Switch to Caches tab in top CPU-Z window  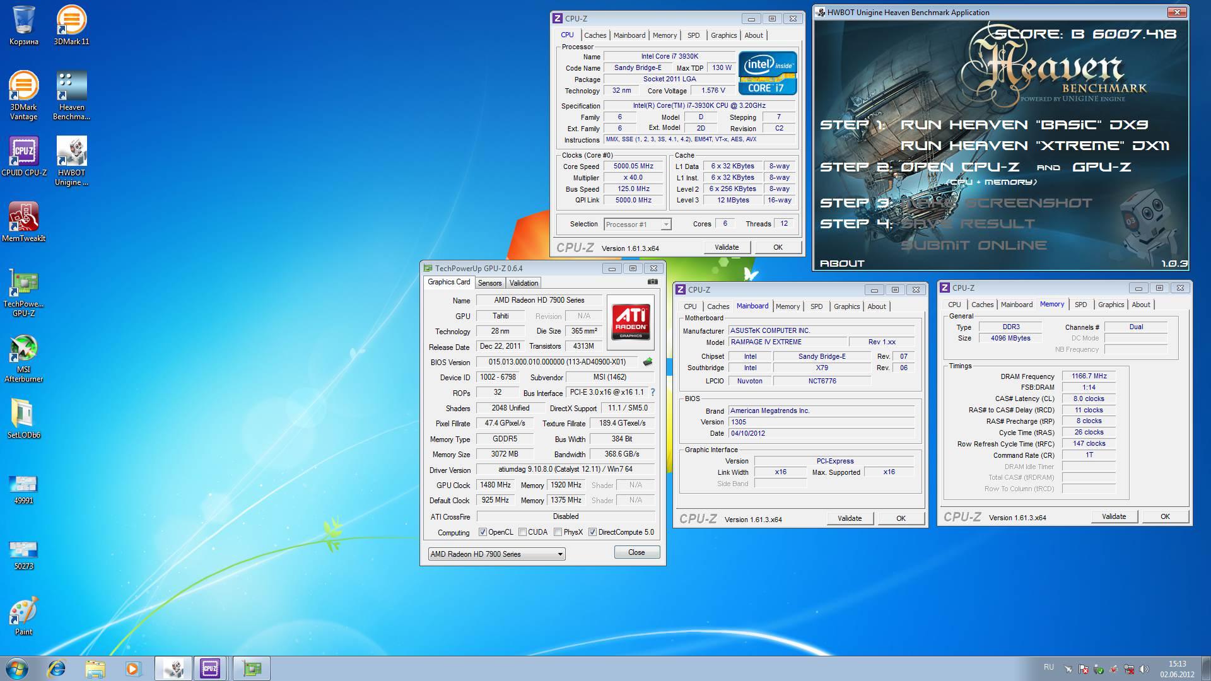[595, 35]
